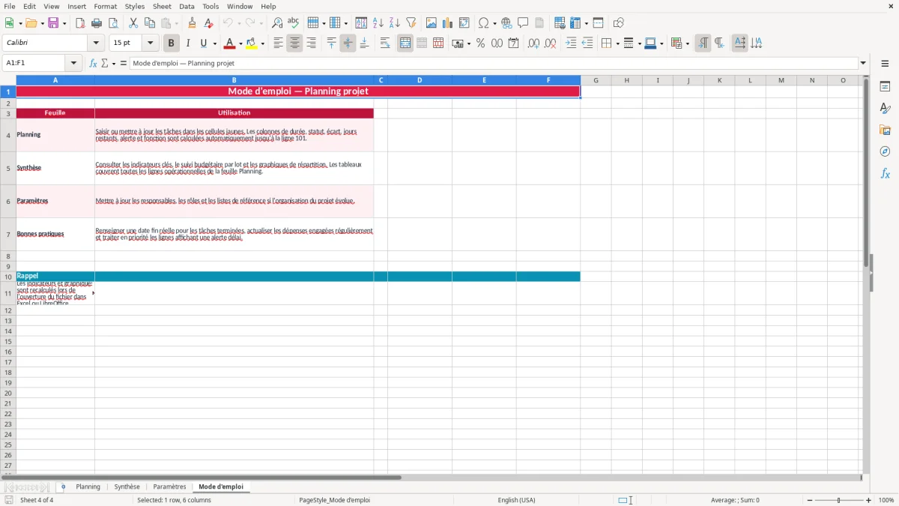Click PageStyle_Mode d'emploi in the status bar

[x=334, y=500]
